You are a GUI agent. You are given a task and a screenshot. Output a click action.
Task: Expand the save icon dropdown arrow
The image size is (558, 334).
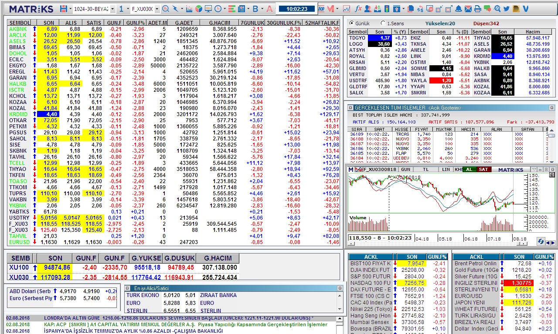70,9
